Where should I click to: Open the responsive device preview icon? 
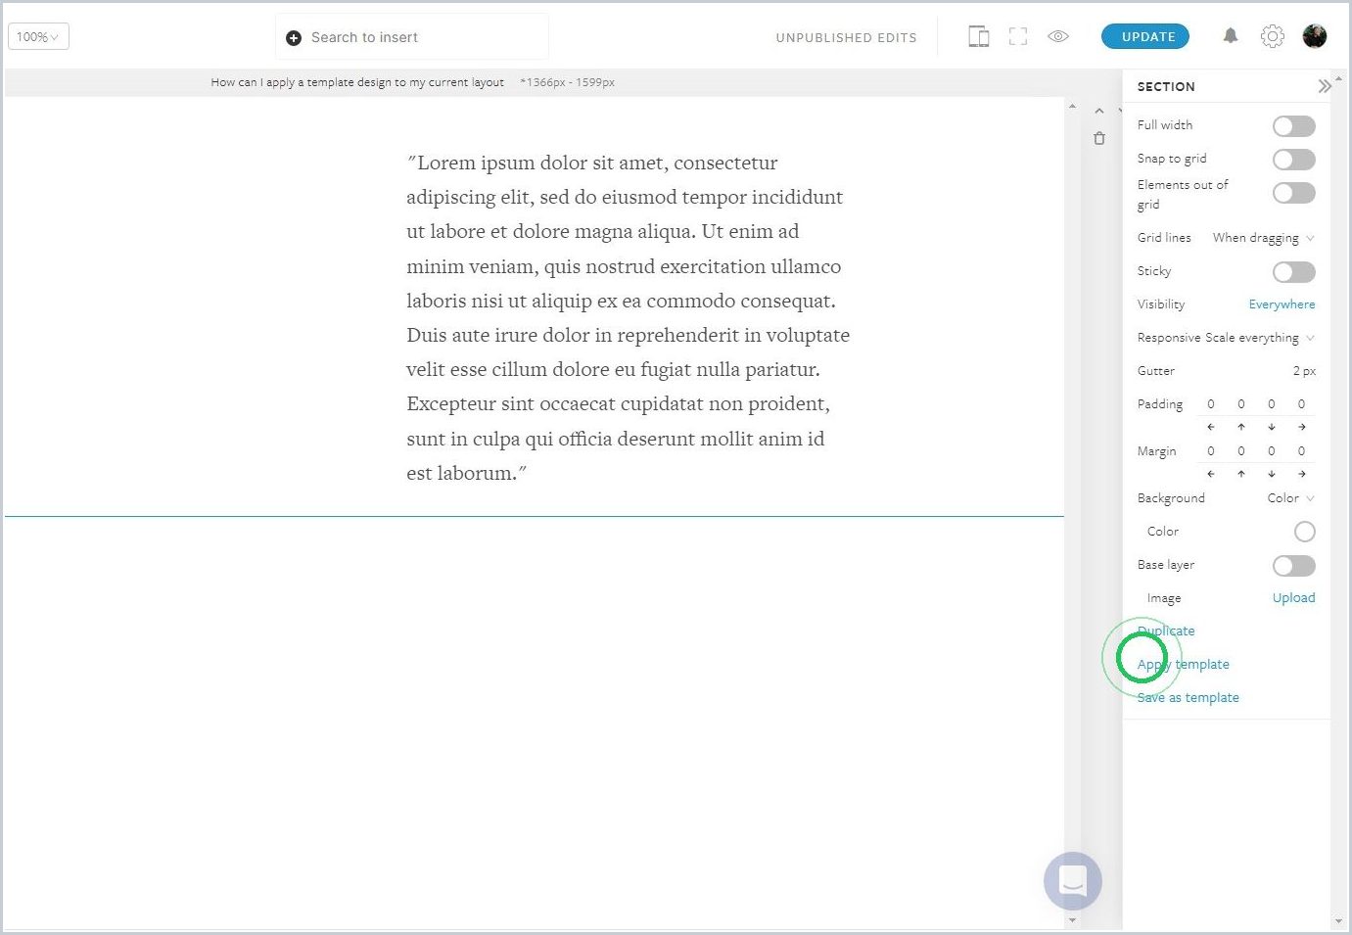click(x=978, y=37)
